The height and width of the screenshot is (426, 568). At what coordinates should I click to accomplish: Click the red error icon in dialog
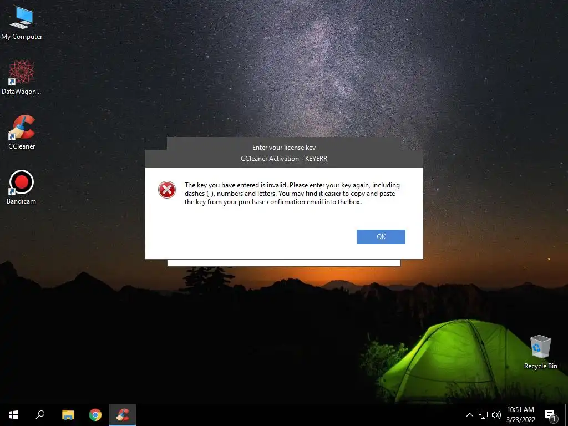(x=167, y=190)
